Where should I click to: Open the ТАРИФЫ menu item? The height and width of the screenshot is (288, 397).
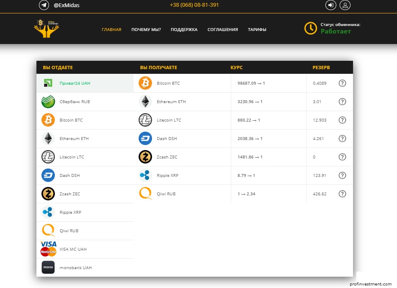(257, 30)
